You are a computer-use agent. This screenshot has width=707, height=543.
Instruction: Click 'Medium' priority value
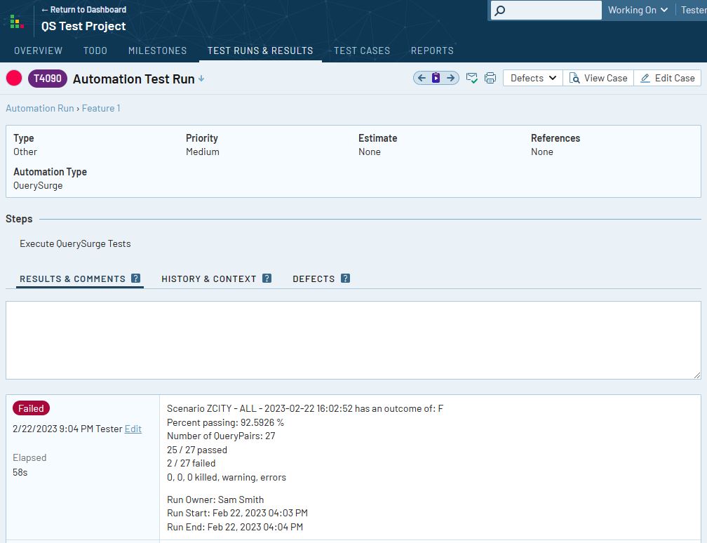[x=203, y=152]
